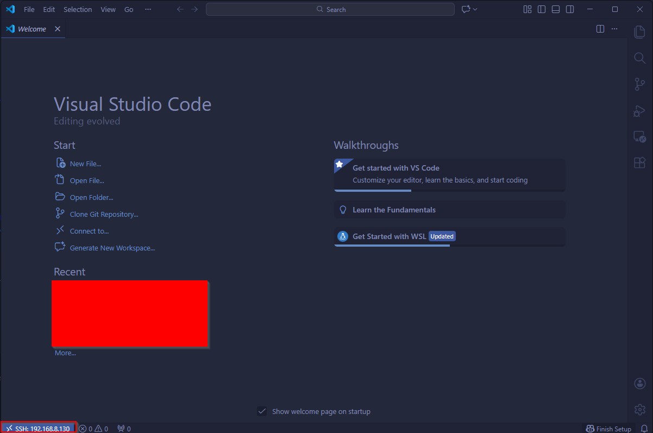
Task: Open the Run and Debug view
Action: tap(639, 110)
